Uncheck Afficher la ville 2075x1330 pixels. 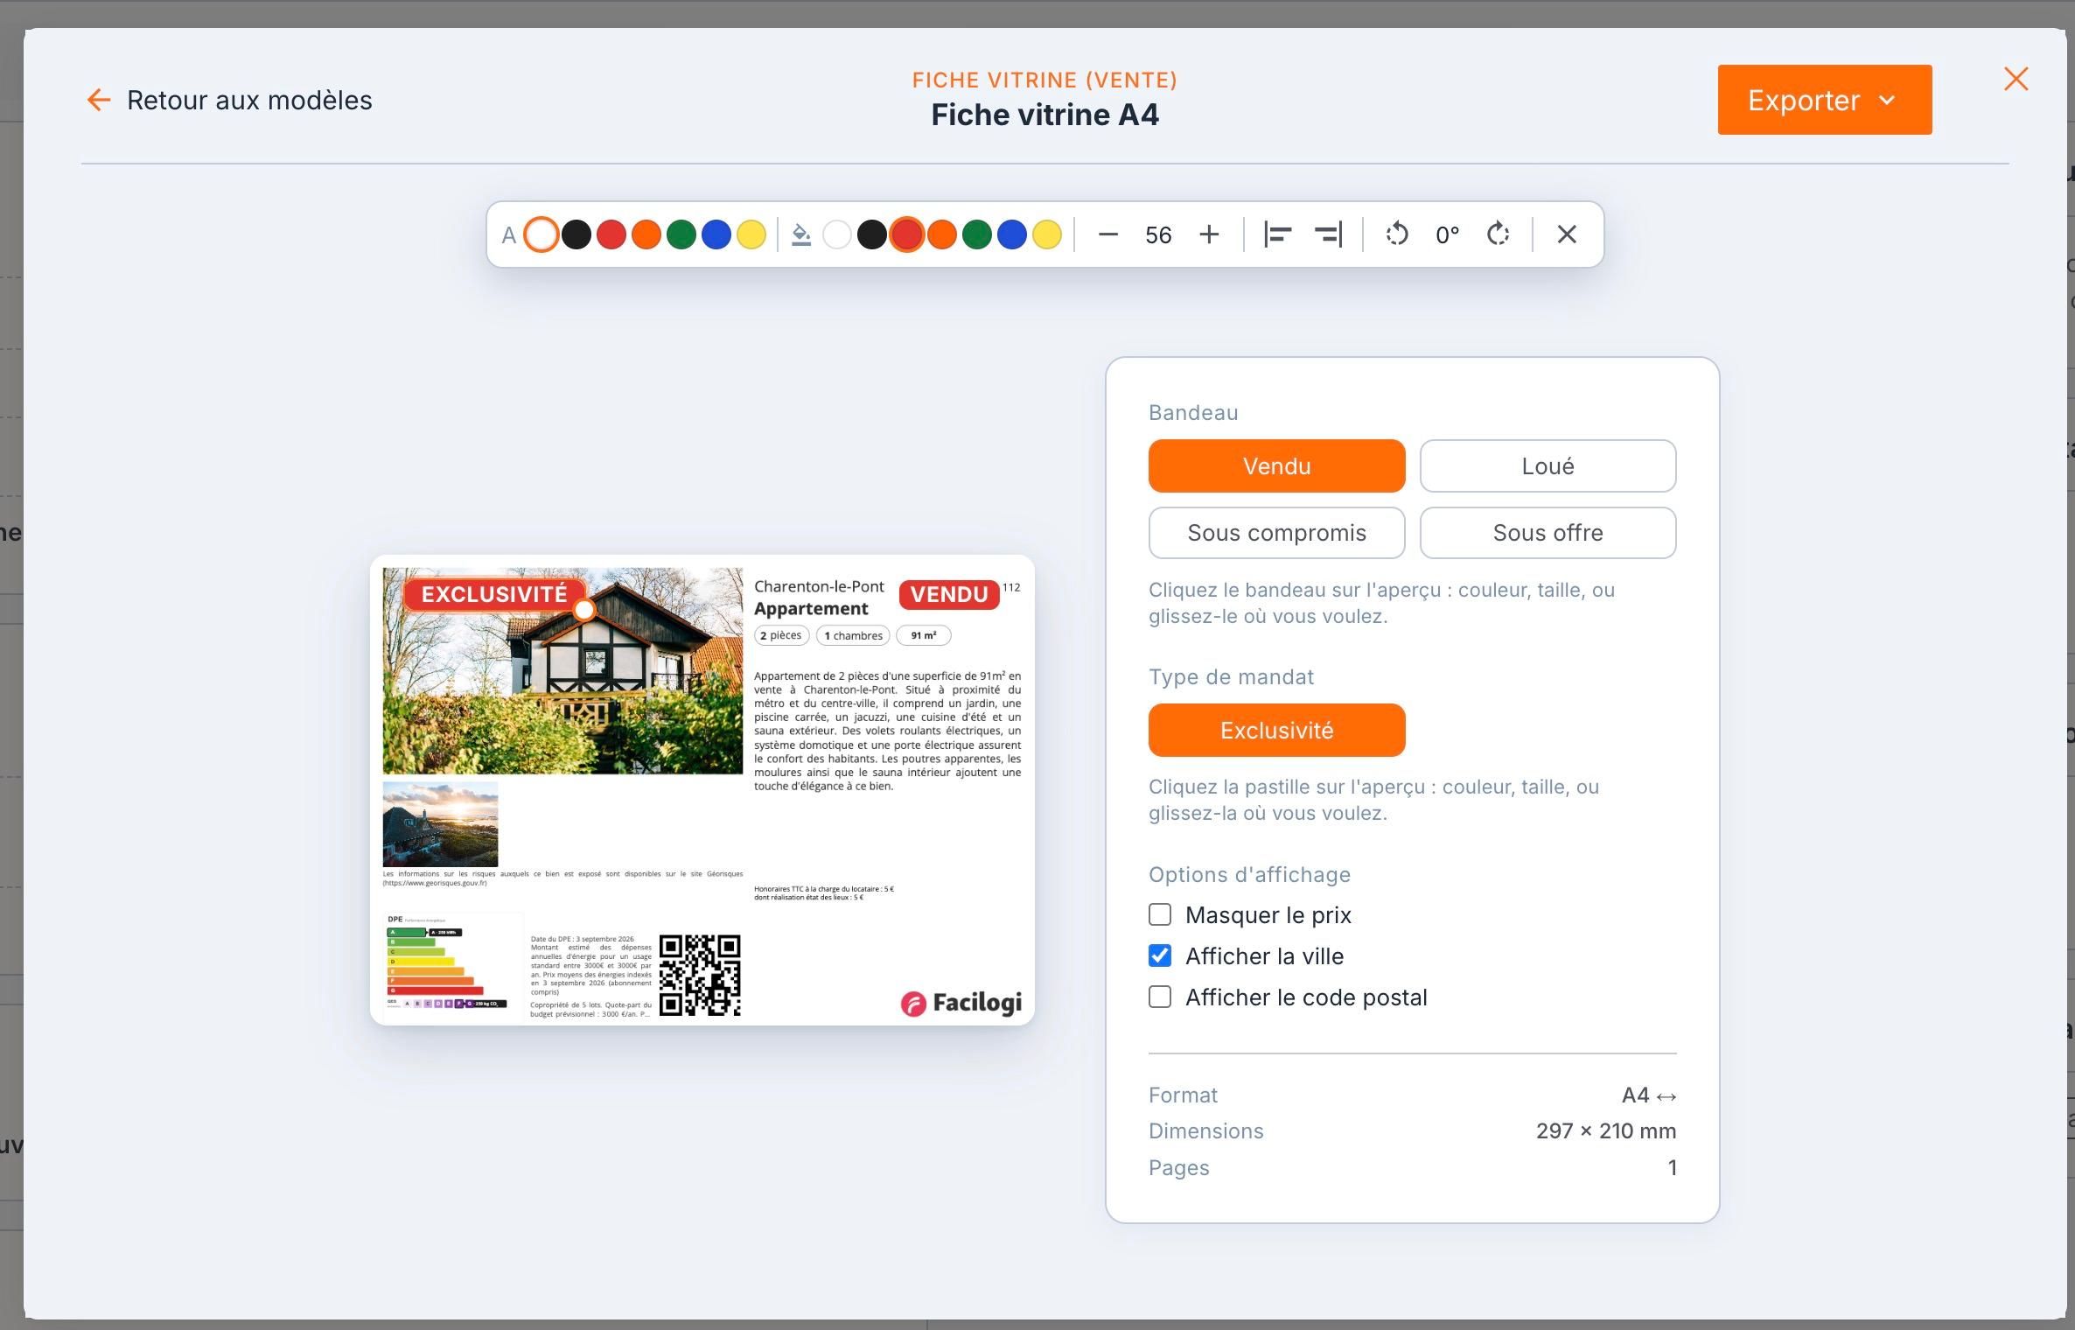click(1160, 955)
